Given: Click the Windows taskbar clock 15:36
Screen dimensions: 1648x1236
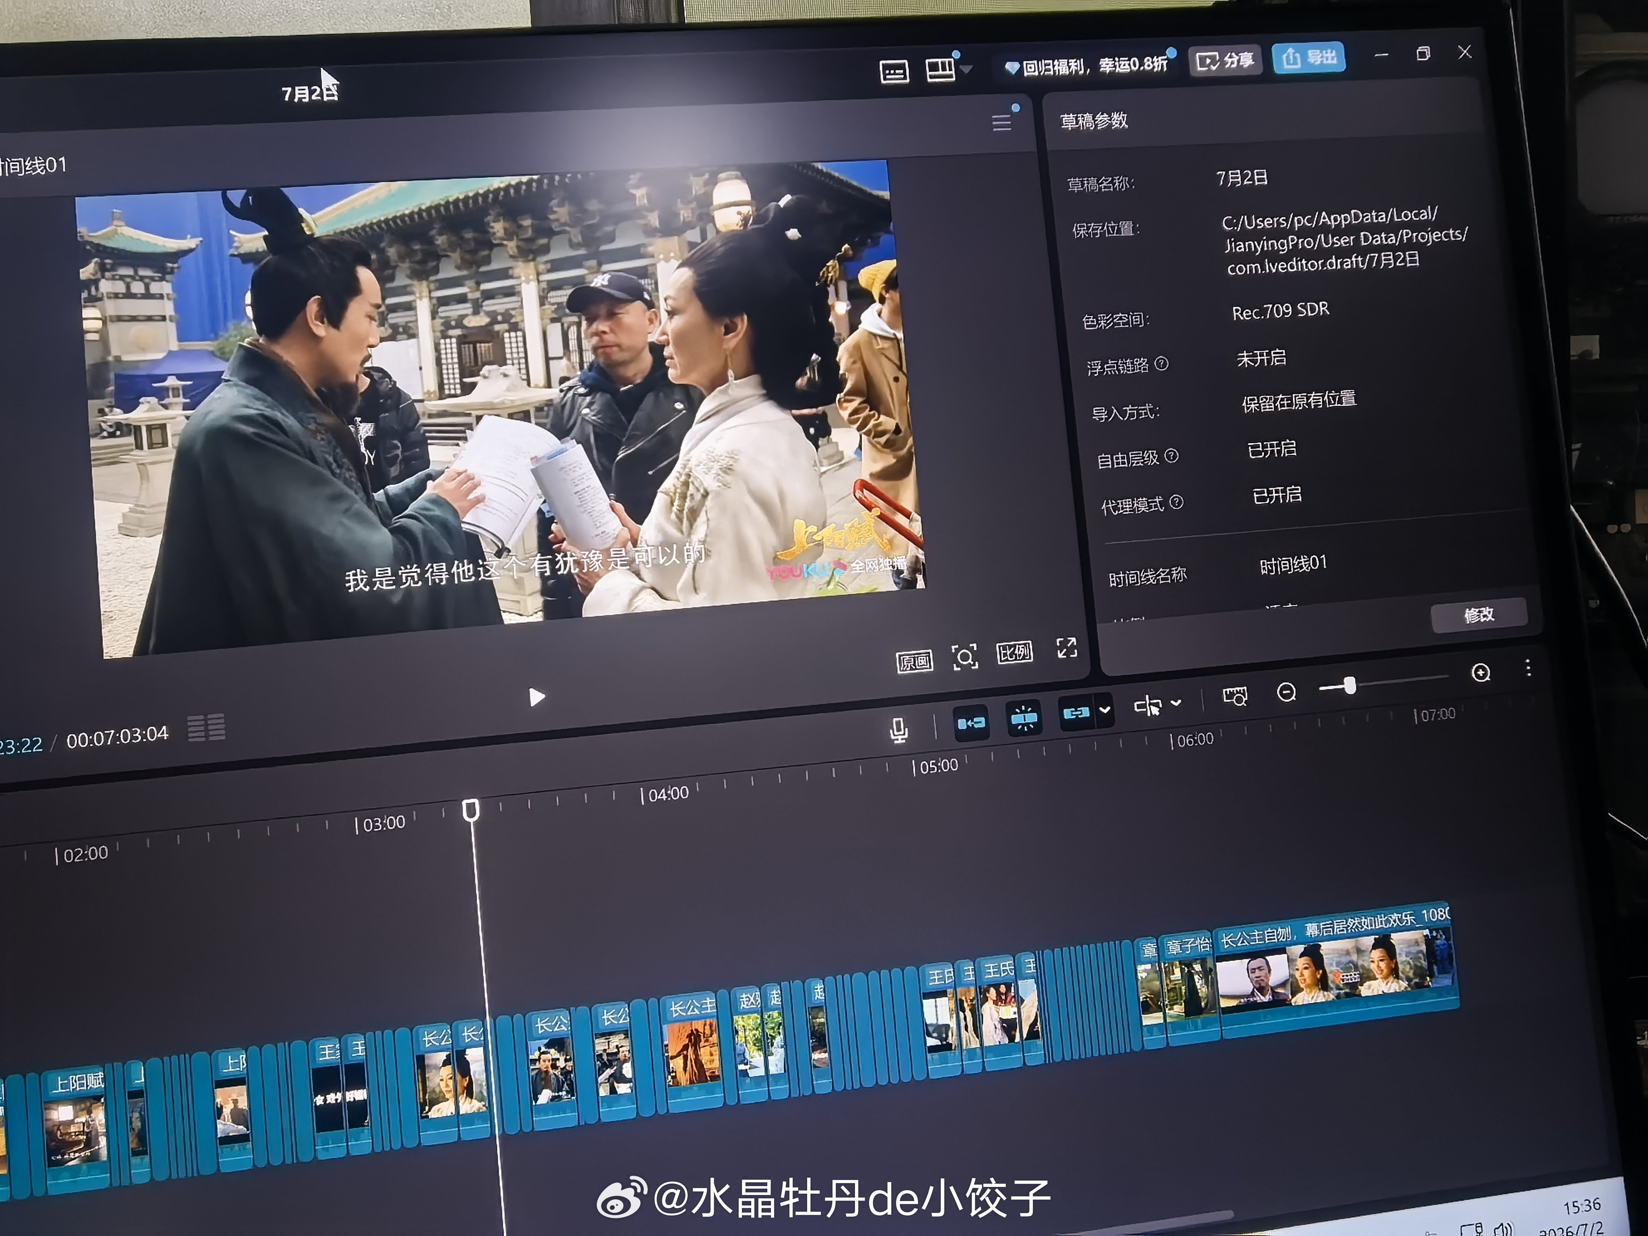Looking at the screenshot, I should pos(1581,1206).
